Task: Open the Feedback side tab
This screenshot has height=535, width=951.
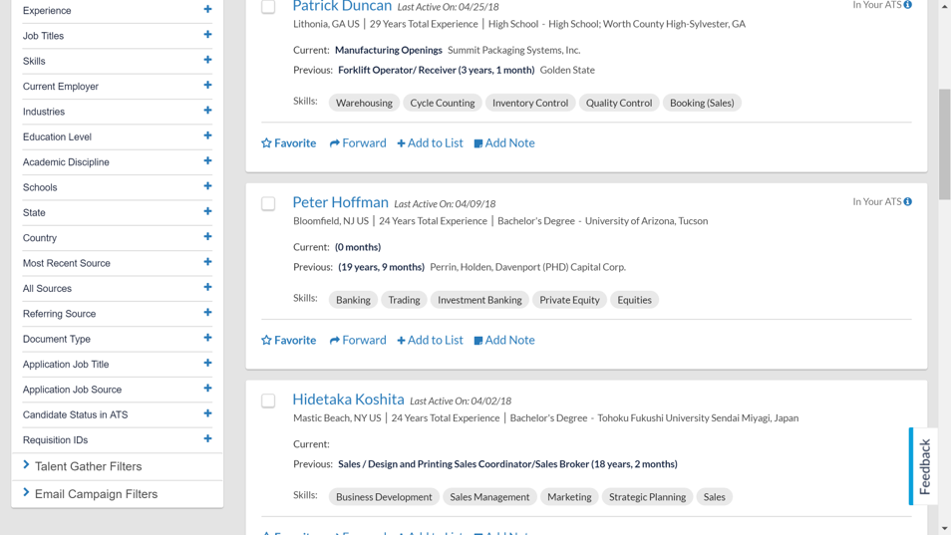Action: coord(924,466)
